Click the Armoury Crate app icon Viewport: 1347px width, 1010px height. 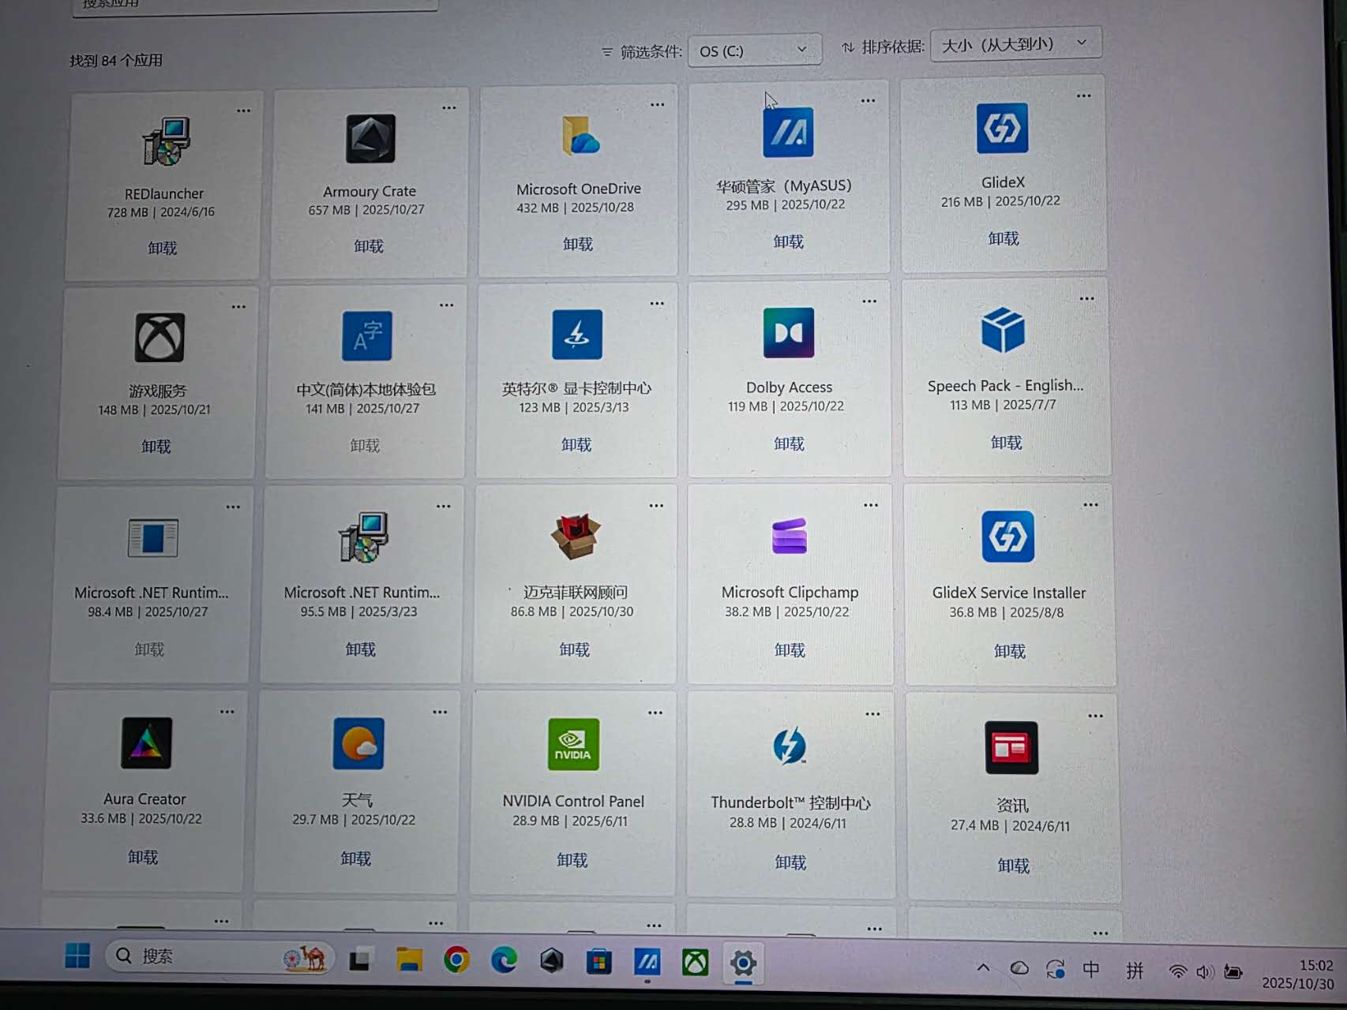[x=370, y=139]
